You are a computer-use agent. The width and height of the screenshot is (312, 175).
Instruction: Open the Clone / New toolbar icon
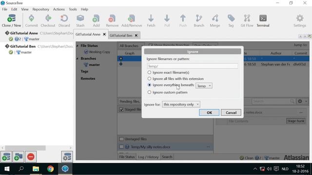point(11,20)
